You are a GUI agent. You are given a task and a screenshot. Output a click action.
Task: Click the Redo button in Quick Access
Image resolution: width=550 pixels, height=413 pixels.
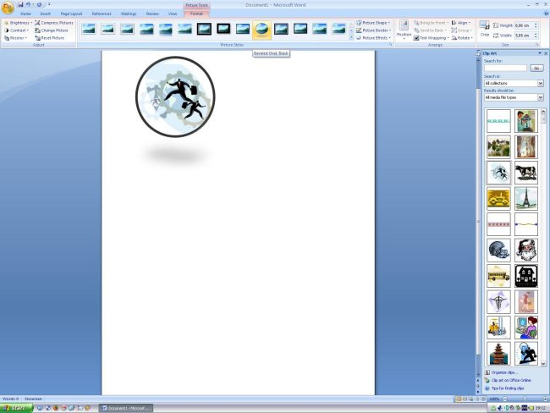39,4
